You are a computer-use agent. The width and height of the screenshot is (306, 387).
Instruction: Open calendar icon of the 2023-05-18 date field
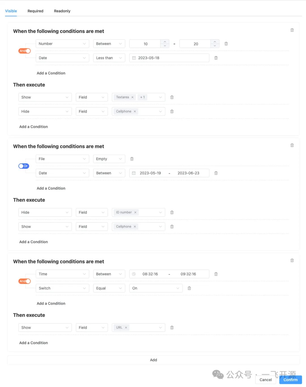tap(134, 58)
